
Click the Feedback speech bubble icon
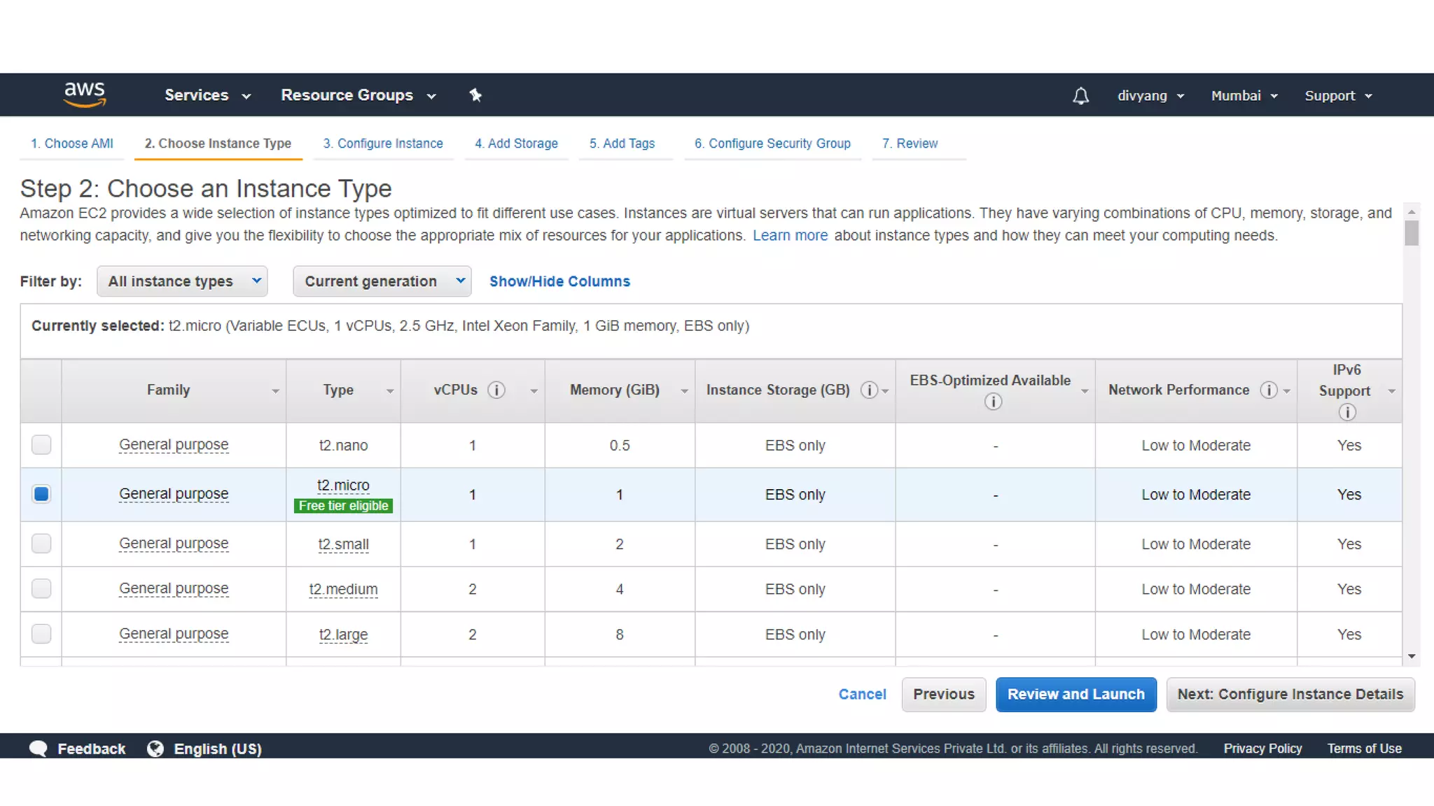[x=39, y=749]
